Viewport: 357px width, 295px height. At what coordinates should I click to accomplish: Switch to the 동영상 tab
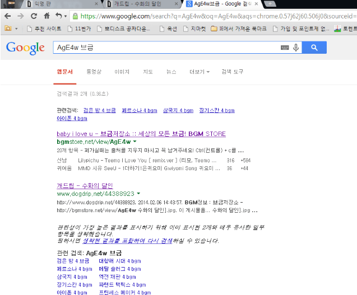click(x=94, y=72)
